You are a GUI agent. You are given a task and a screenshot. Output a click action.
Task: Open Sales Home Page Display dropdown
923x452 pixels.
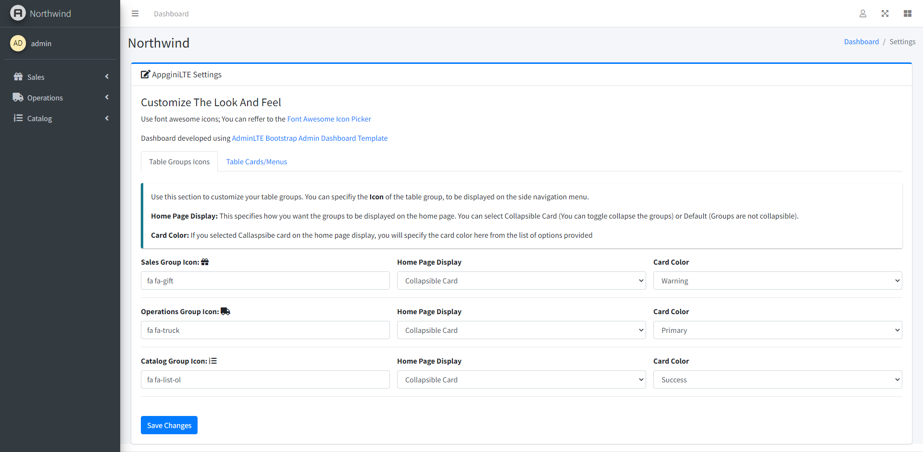(x=521, y=281)
